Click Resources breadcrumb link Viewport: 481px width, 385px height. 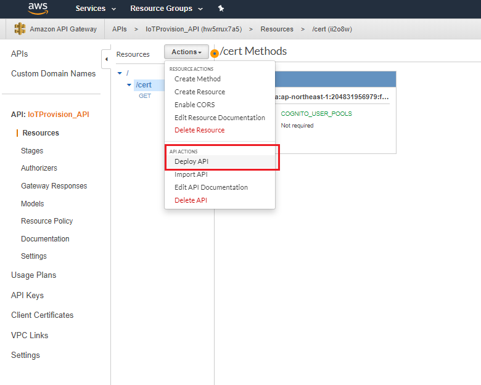point(277,29)
